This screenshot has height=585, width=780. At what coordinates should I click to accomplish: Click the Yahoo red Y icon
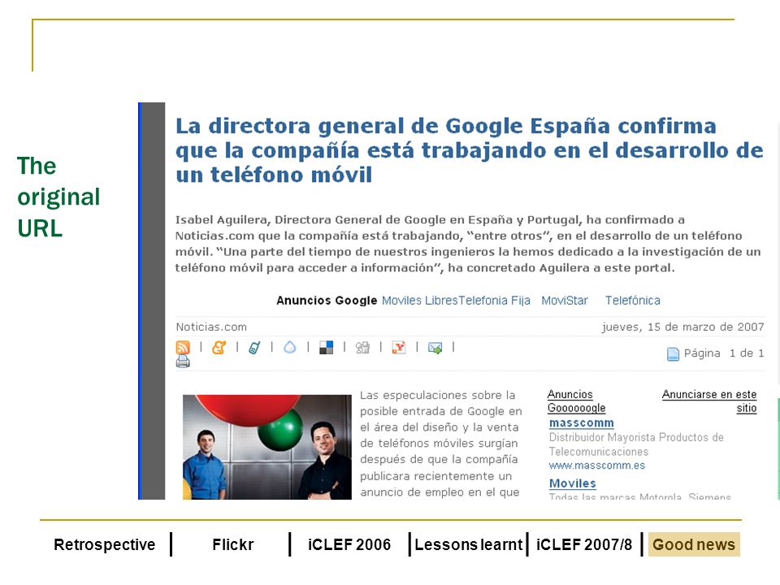click(x=399, y=347)
